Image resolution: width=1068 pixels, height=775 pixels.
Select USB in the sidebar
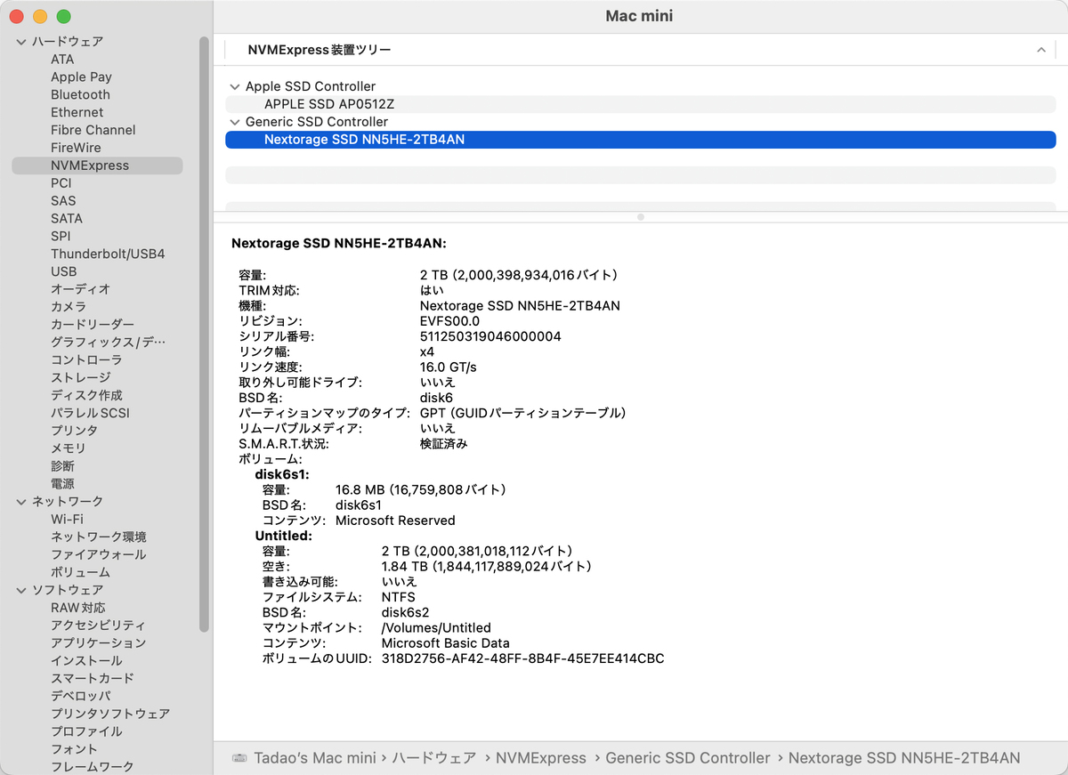pyautogui.click(x=63, y=272)
